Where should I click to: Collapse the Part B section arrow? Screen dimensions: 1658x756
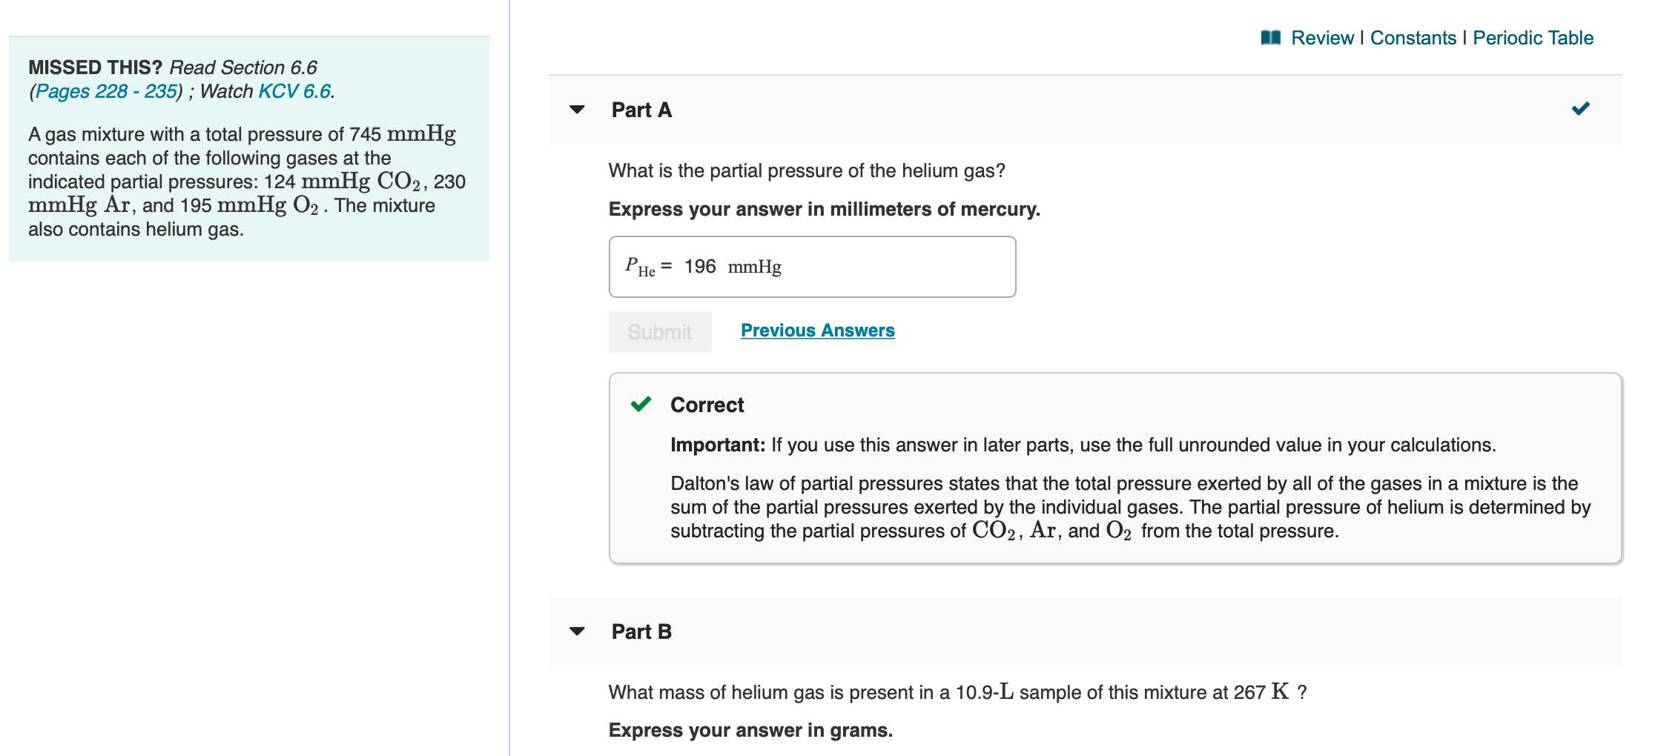(577, 631)
